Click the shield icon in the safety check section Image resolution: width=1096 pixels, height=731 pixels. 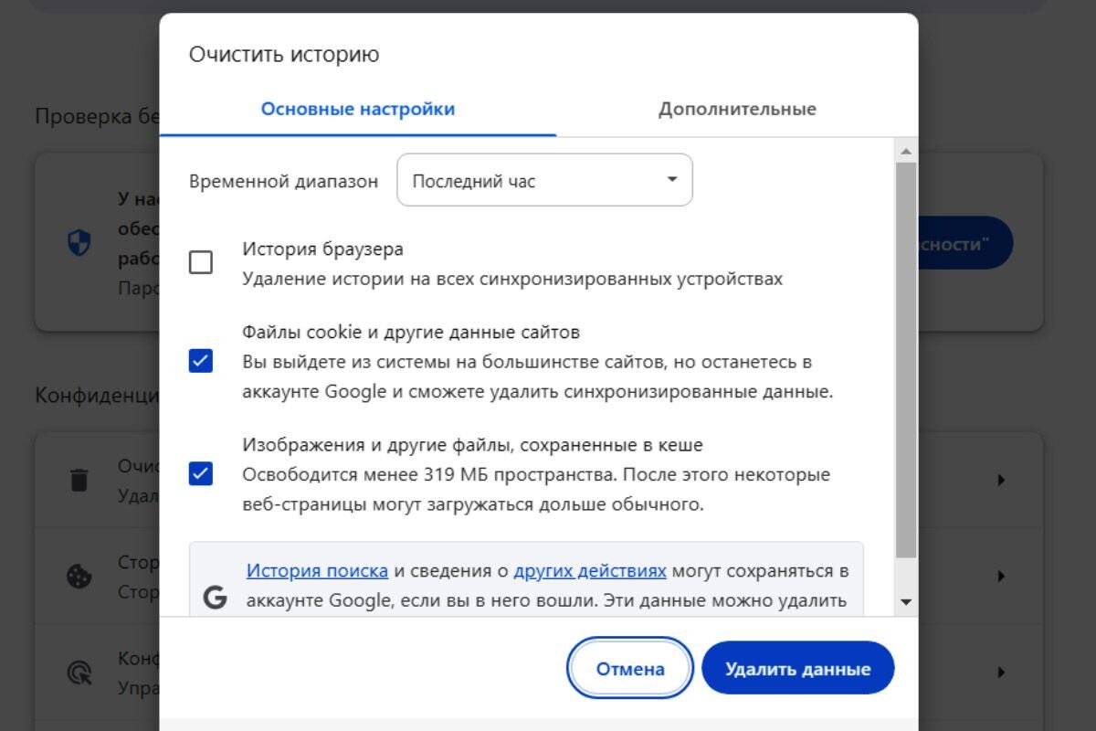point(80,243)
